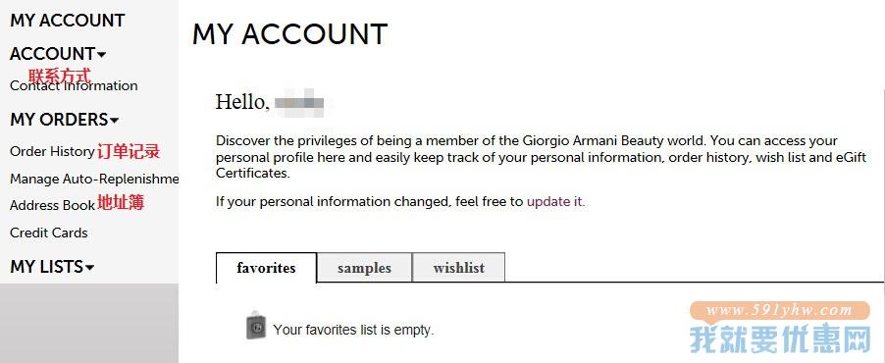Switch to the samples tab
Image resolution: width=885 pixels, height=363 pixels.
[365, 268]
